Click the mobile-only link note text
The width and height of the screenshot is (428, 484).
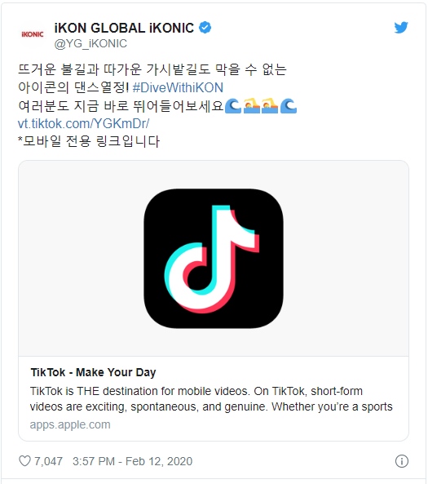pyautogui.click(x=89, y=141)
